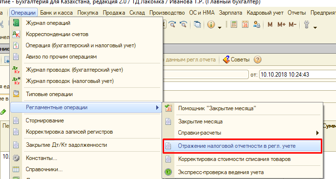Click the round question mark help icon

(258, 60)
